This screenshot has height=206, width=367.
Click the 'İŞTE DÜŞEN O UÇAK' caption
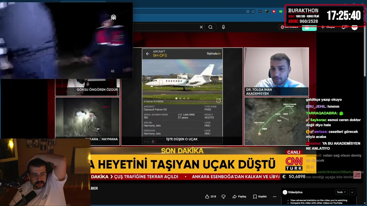[182, 139]
